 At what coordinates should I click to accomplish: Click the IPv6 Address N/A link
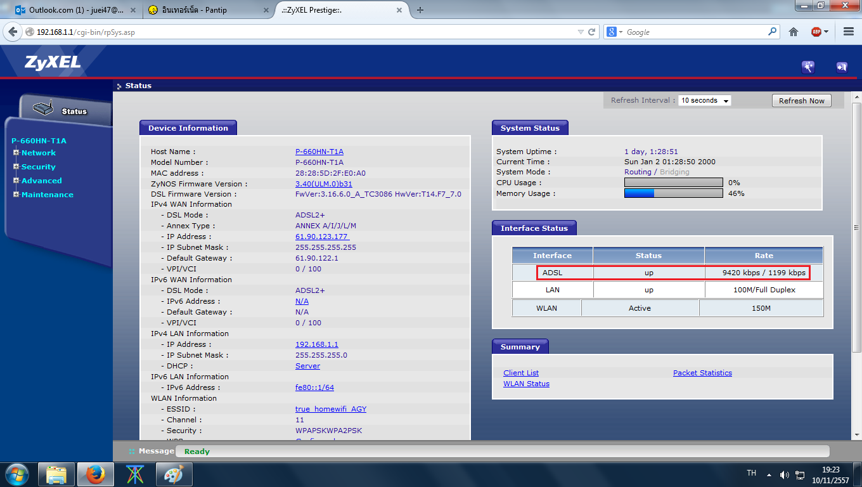tap(302, 301)
